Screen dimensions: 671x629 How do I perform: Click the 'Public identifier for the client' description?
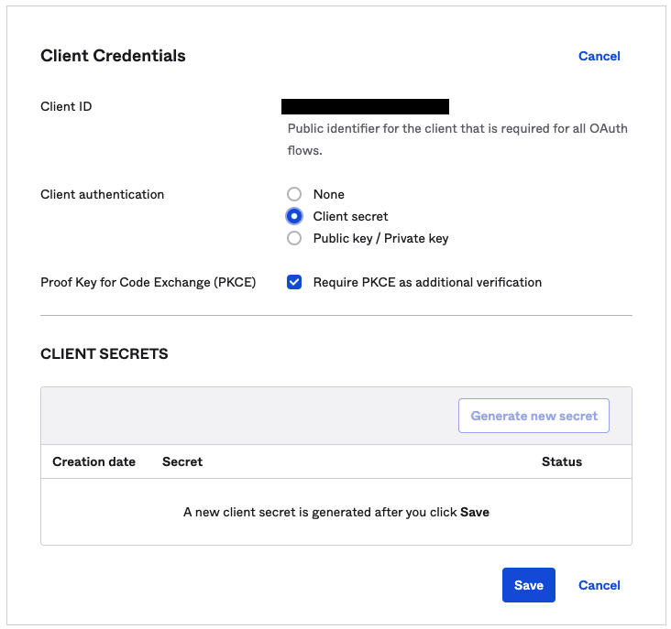457,139
